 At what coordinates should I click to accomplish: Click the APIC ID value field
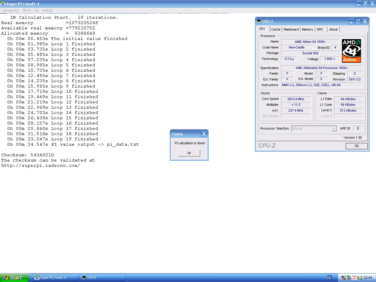point(358,128)
